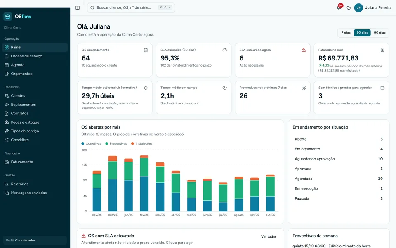This screenshot has width=396, height=248.
Task: Toggle the Instalações legend series
Action: coord(141,143)
